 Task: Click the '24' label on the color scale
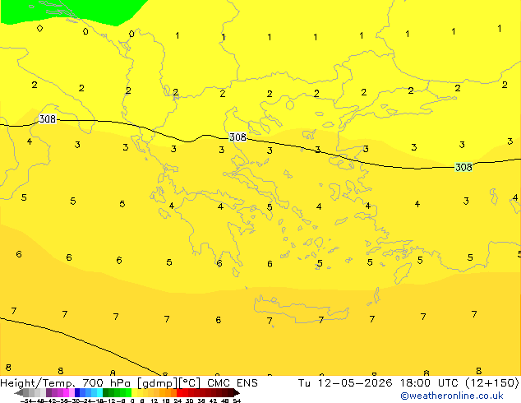click(178, 401)
